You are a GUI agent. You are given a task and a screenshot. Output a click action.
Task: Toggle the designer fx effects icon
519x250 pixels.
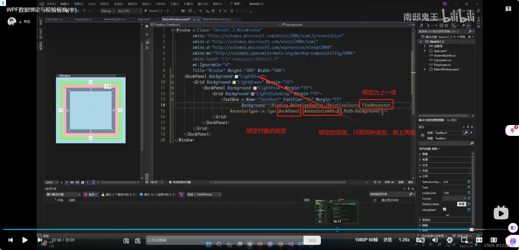pos(67,182)
